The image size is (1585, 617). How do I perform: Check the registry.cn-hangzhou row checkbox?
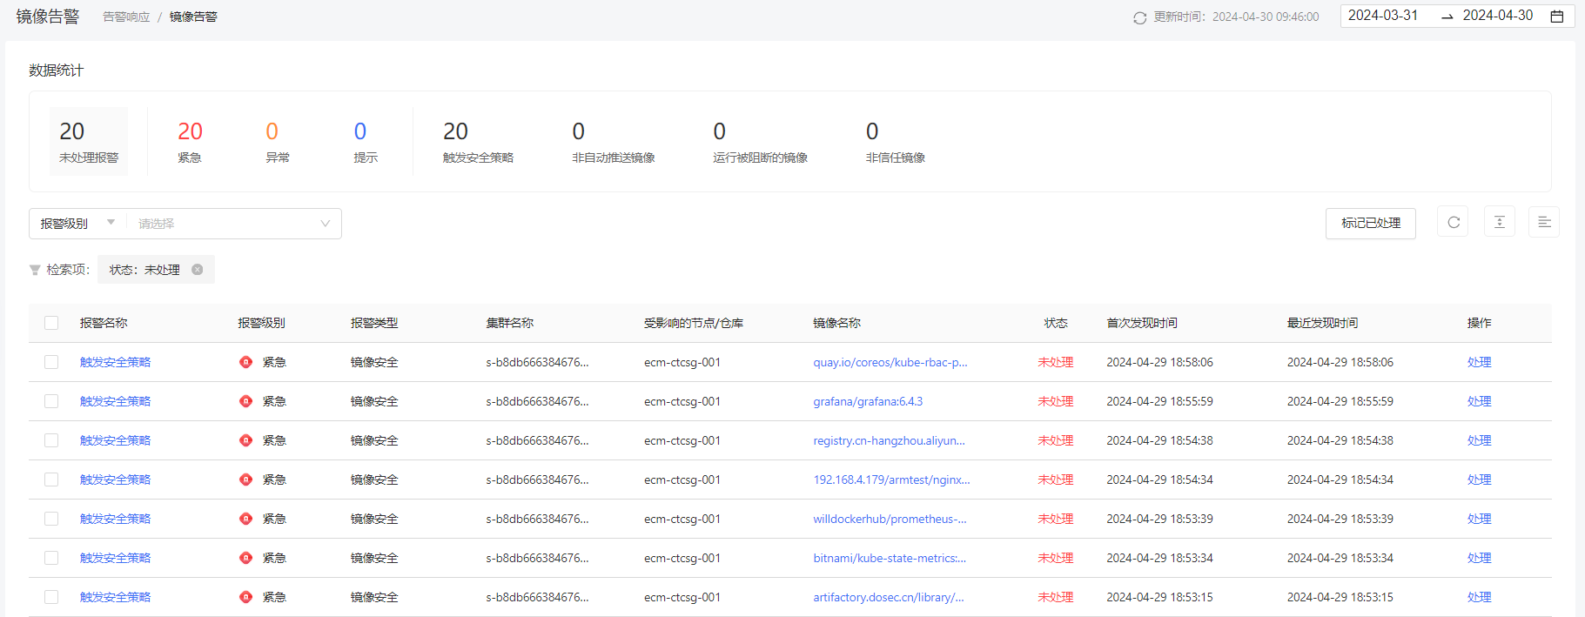click(51, 440)
